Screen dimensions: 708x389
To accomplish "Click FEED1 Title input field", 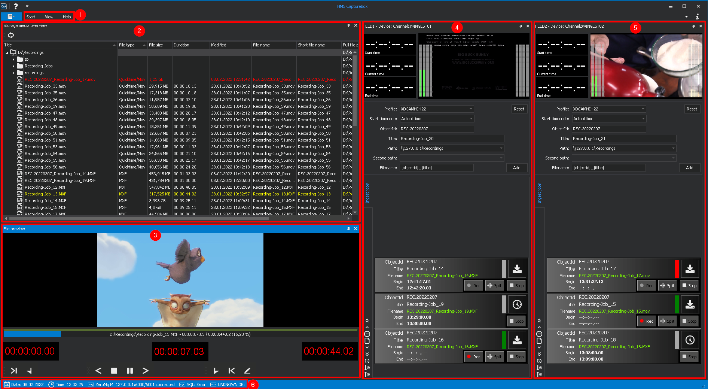I will pyautogui.click(x=452, y=139).
